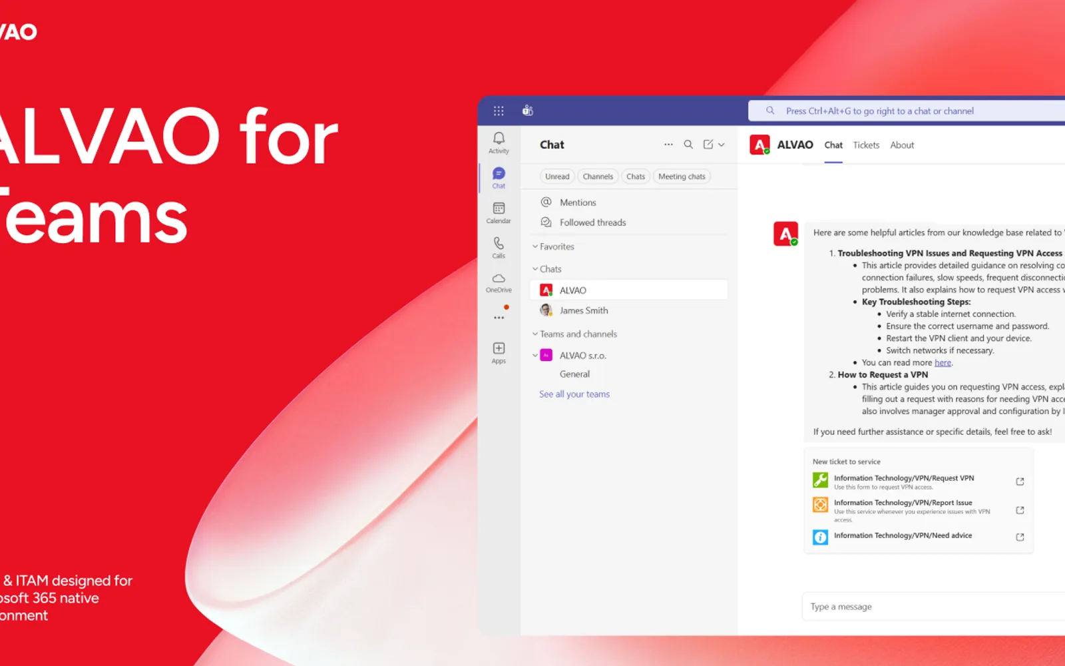The height and width of the screenshot is (666, 1065).
Task: Expand the new chat dropdown arrow
Action: click(x=722, y=145)
